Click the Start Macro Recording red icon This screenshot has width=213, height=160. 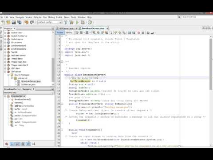pyautogui.click(x=138, y=33)
